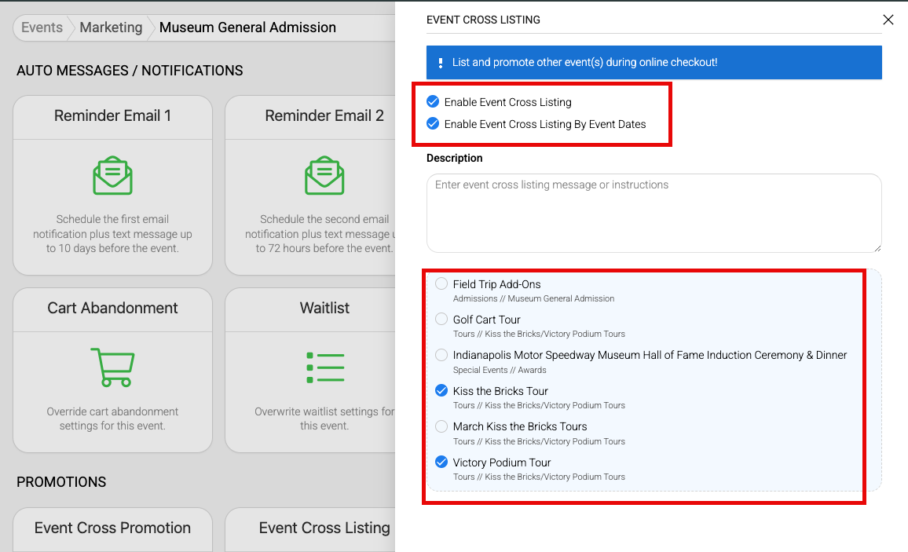Open the Event Cross Listing card
The height and width of the screenshot is (552, 908).
(x=311, y=529)
